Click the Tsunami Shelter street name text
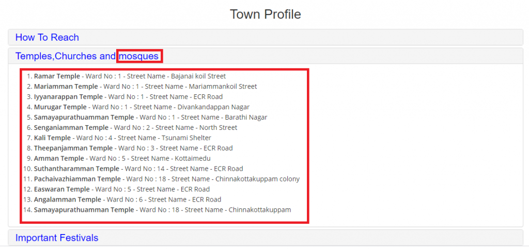529x249 pixels. click(186, 138)
